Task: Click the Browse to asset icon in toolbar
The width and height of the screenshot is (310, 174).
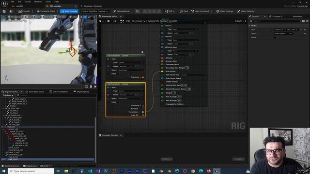Action: click(11, 11)
